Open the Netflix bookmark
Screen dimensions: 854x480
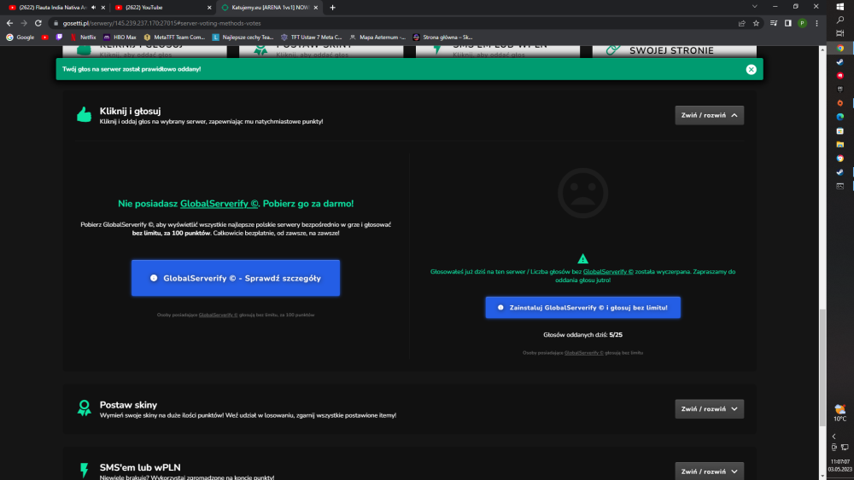pyautogui.click(x=83, y=38)
